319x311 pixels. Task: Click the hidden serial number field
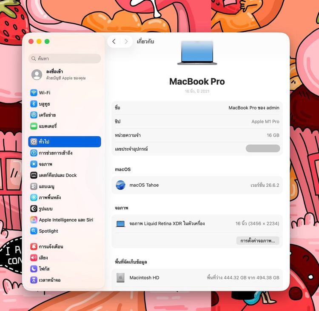[263, 148]
